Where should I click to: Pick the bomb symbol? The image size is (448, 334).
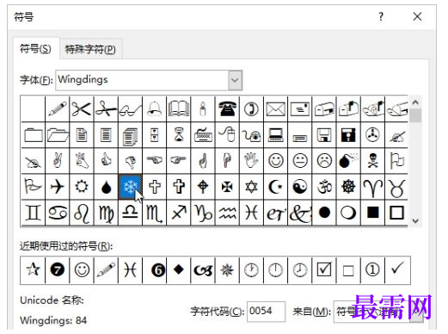pyautogui.click(x=348, y=161)
